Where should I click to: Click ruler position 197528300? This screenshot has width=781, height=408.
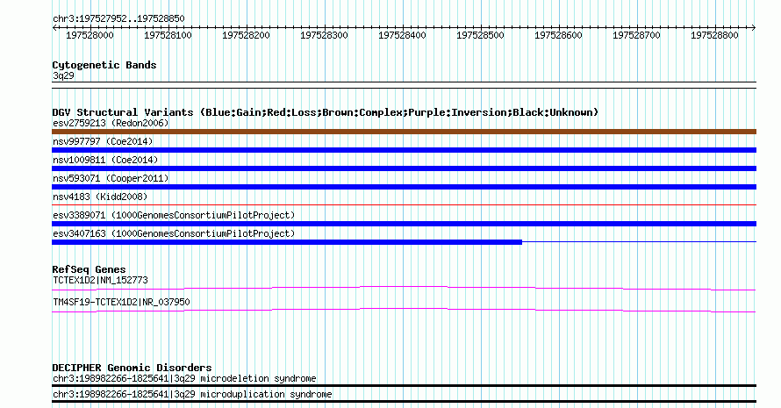(324, 35)
